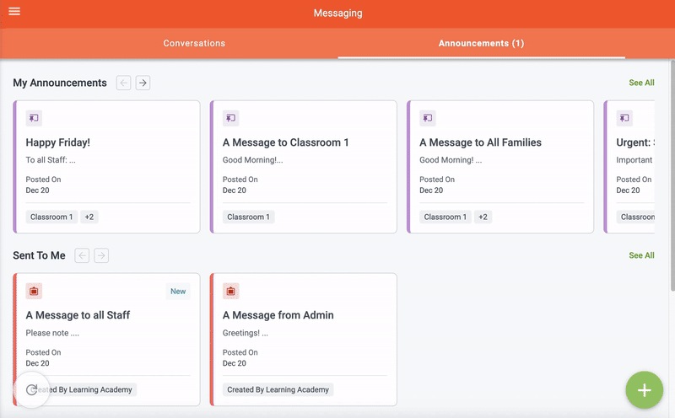Image resolution: width=675 pixels, height=418 pixels.
Task: Click the Sent To Me next arrow
Action: [101, 255]
